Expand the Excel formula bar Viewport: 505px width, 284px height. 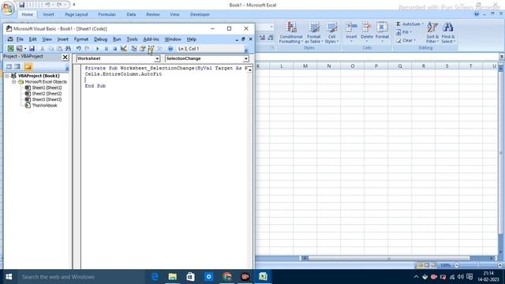coord(502,57)
